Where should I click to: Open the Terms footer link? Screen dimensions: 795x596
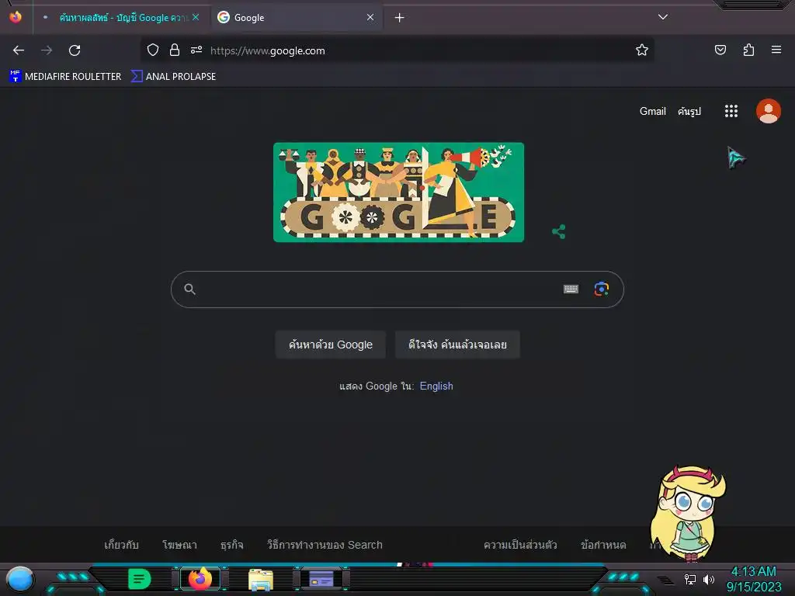click(603, 545)
